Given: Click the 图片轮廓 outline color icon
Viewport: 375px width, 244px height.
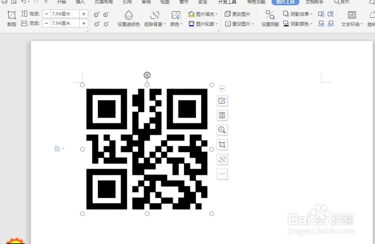Looking at the screenshot, I should tap(191, 24).
